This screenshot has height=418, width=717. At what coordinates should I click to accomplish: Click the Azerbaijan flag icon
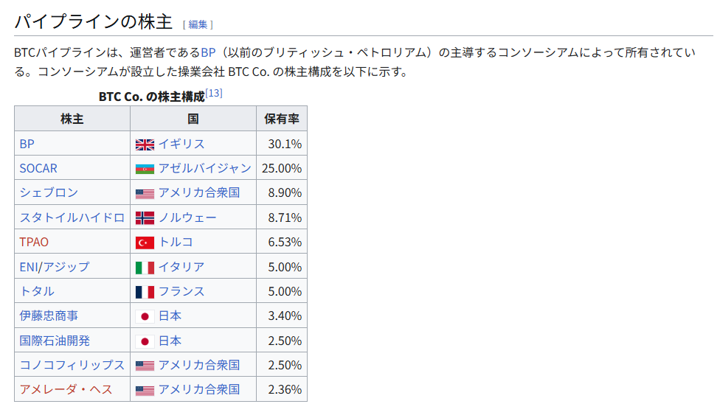(145, 168)
